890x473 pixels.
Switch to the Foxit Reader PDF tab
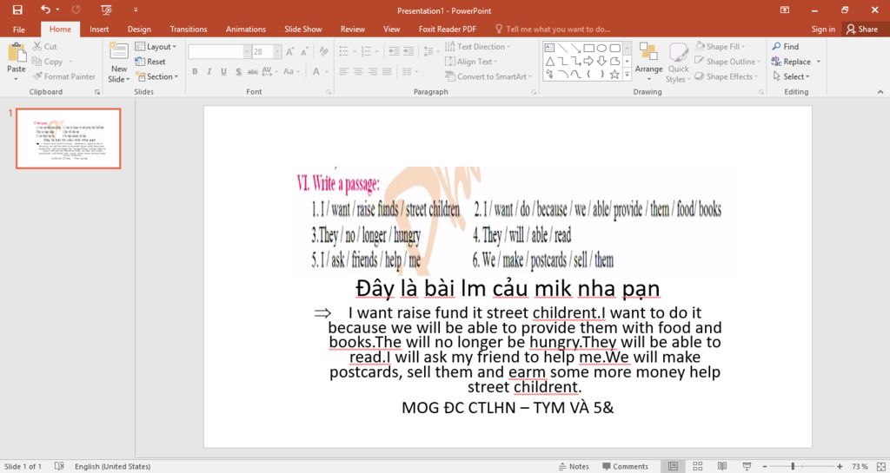tap(448, 29)
